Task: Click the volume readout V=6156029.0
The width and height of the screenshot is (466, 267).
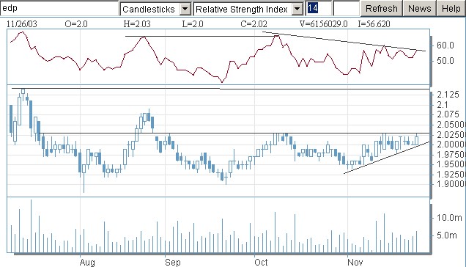Action: 324,24
